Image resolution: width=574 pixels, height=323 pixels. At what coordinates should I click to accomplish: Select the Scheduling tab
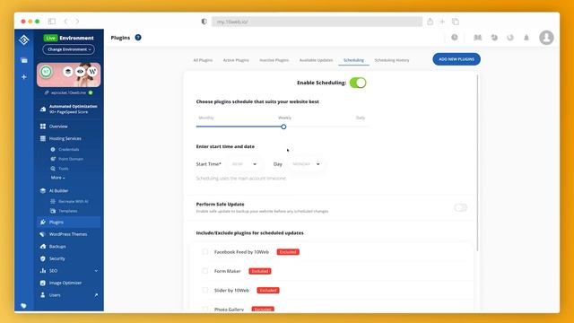353,60
